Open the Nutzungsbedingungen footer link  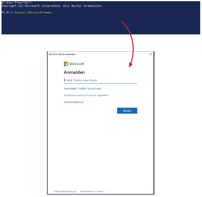[x=65, y=191]
